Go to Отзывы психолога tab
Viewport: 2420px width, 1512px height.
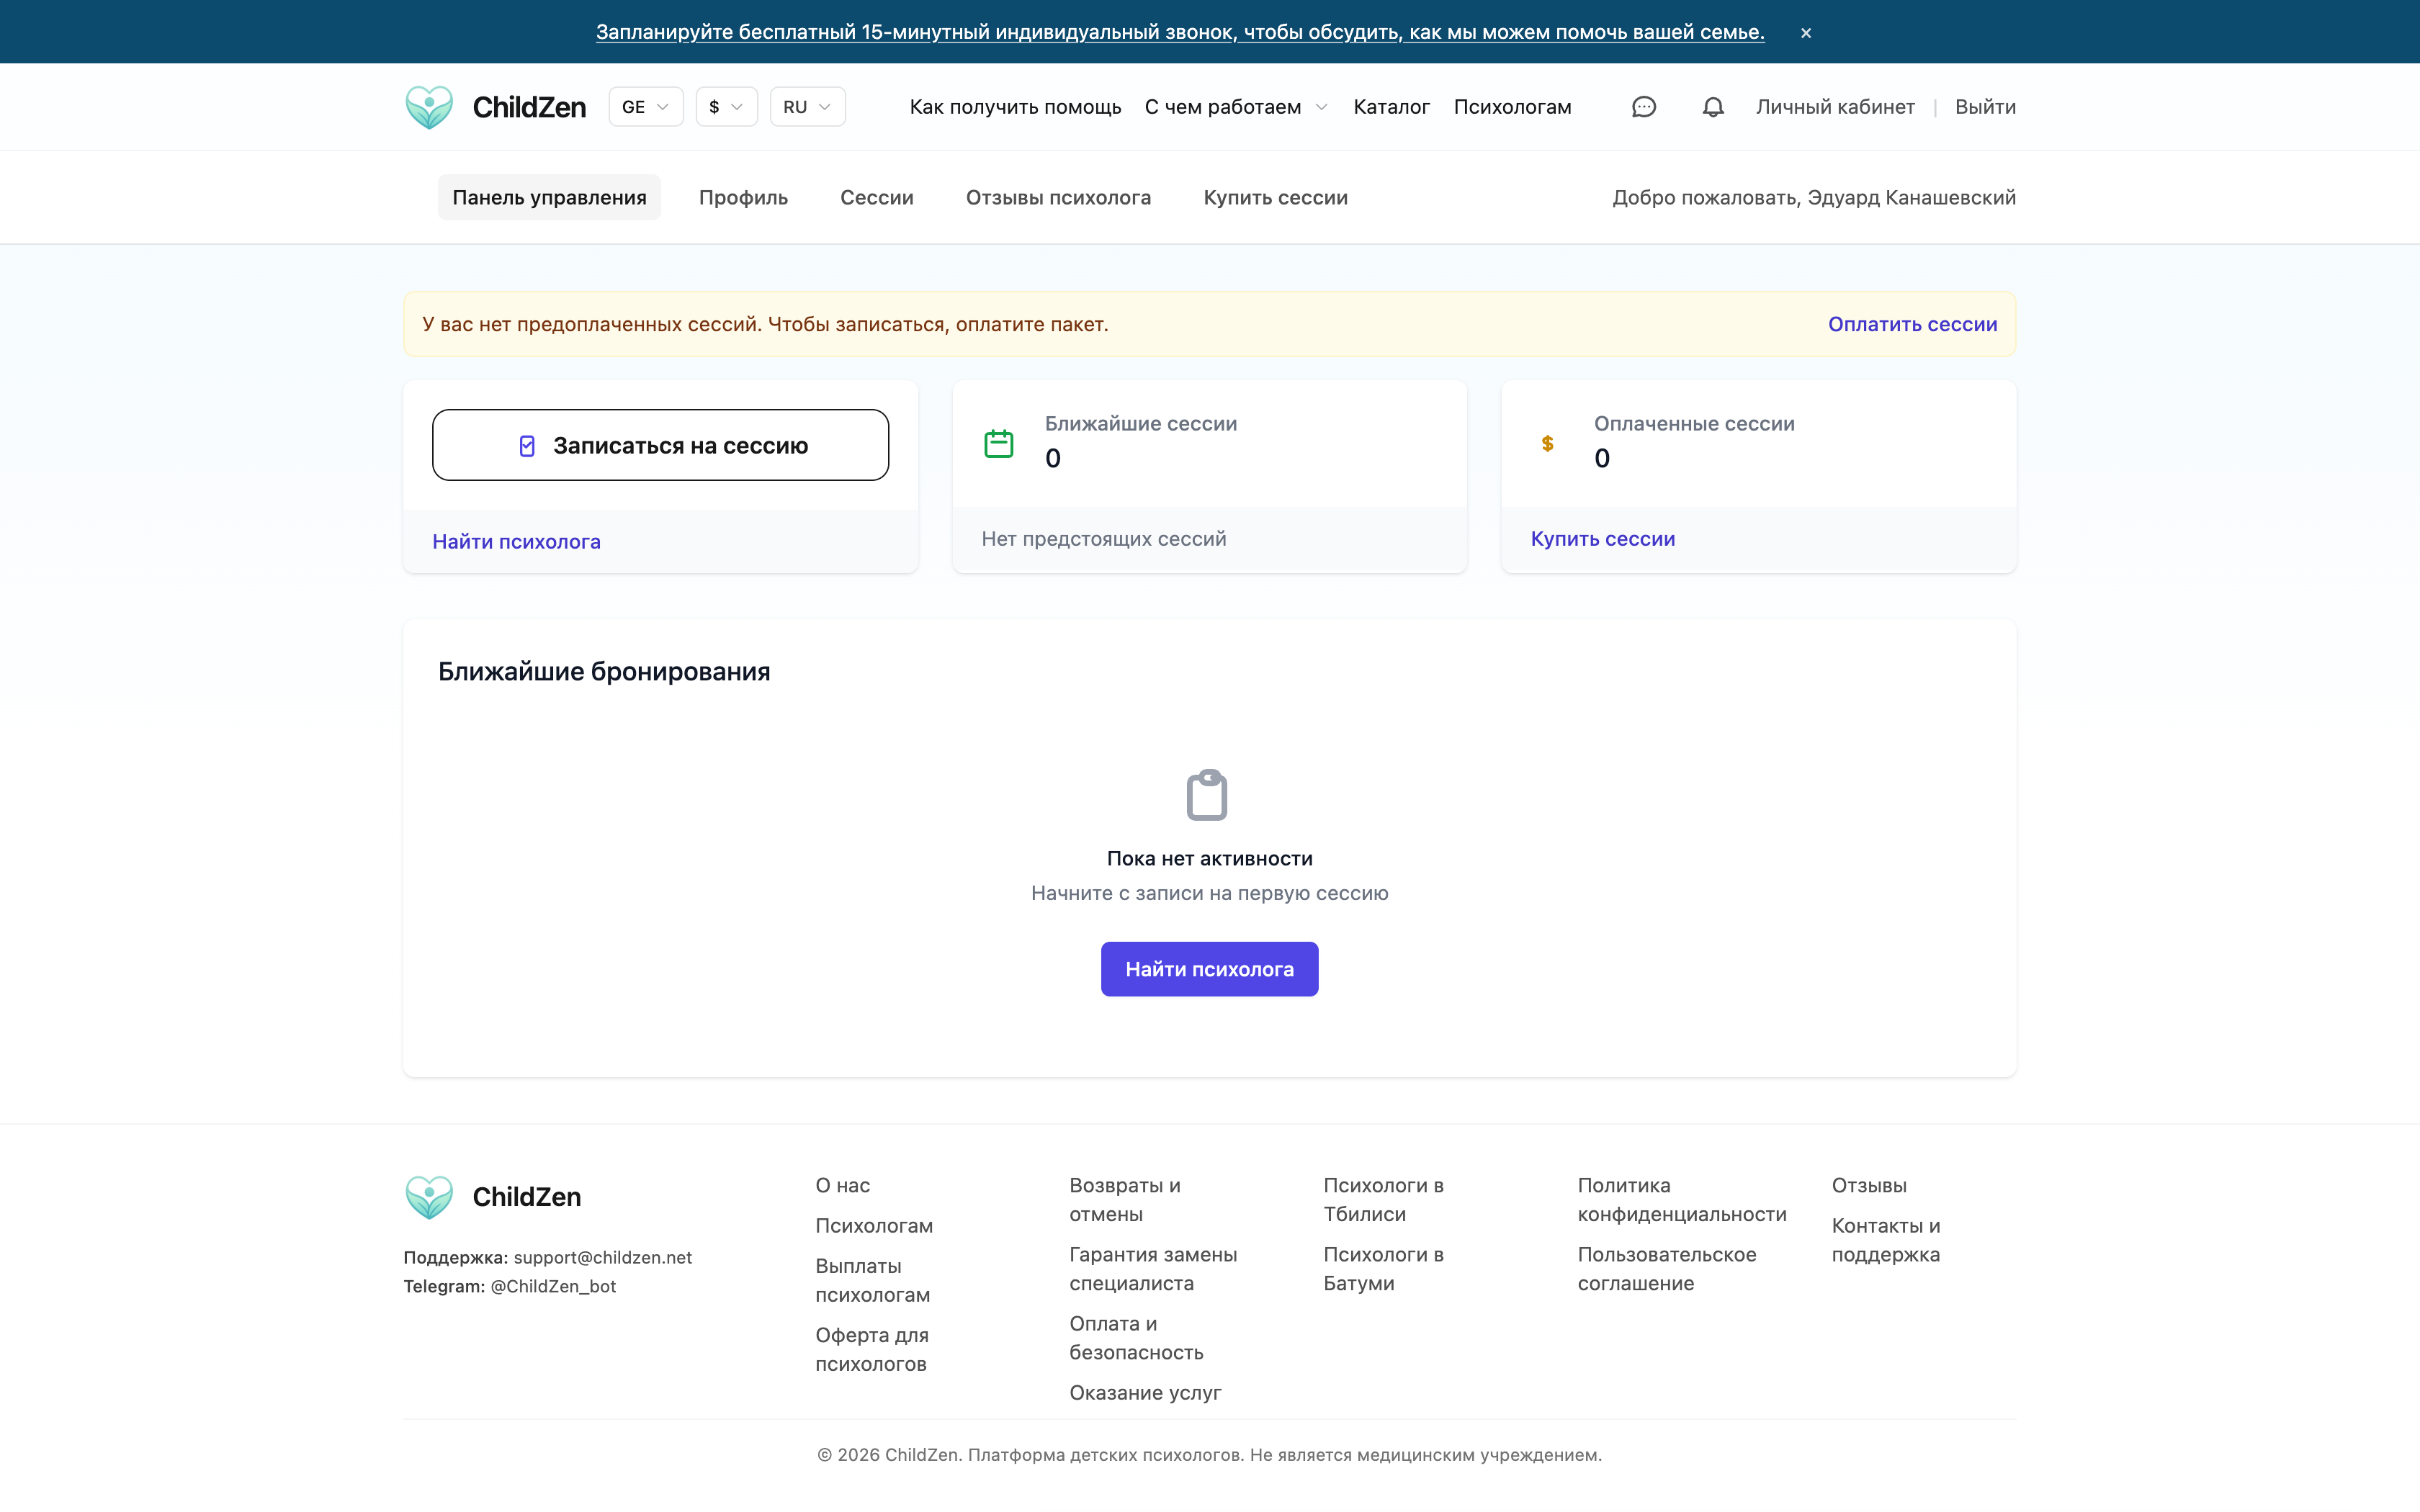pyautogui.click(x=1058, y=198)
